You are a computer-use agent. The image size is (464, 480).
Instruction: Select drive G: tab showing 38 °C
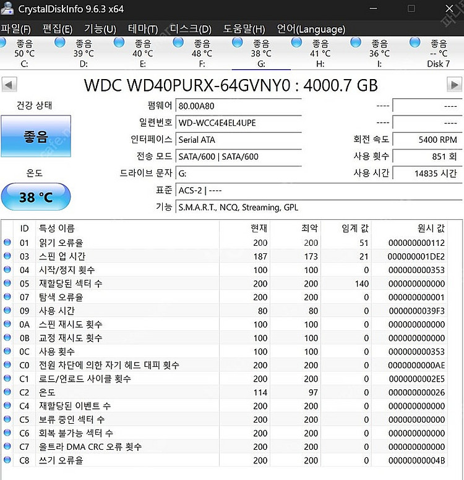pos(261,53)
